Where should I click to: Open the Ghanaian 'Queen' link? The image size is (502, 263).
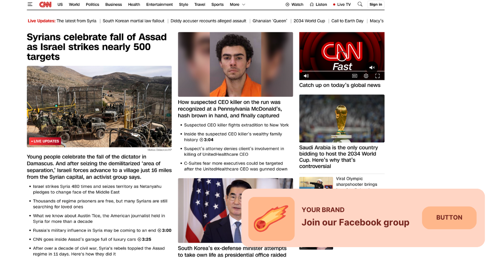(x=270, y=21)
